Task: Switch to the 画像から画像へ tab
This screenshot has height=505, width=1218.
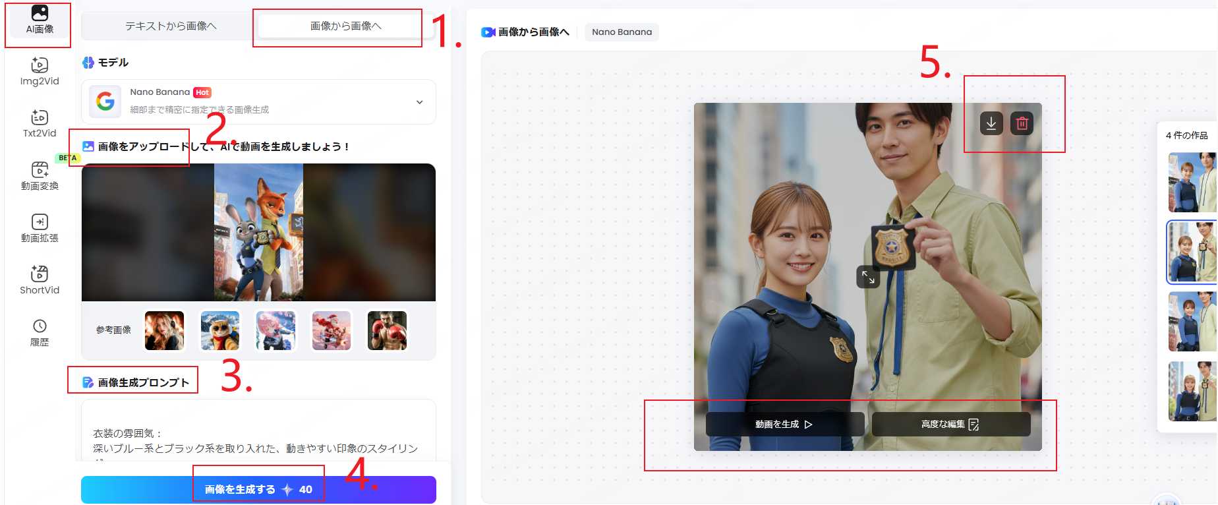Action: pyautogui.click(x=345, y=26)
